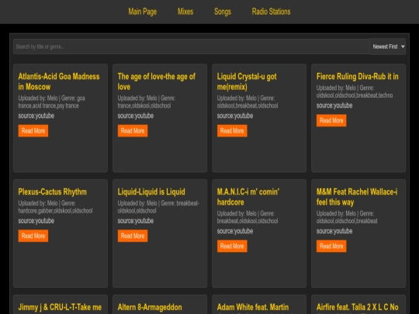Read More on Liquid Crystal-u got me card

[232, 131]
